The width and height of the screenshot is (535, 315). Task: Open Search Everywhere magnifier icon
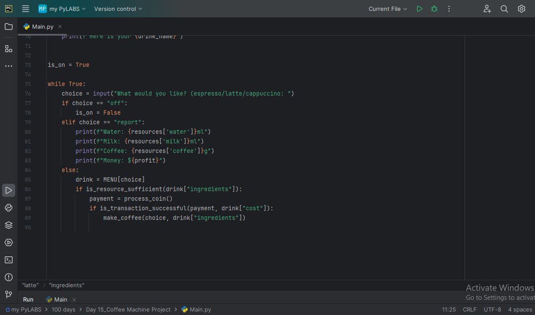pyautogui.click(x=504, y=9)
